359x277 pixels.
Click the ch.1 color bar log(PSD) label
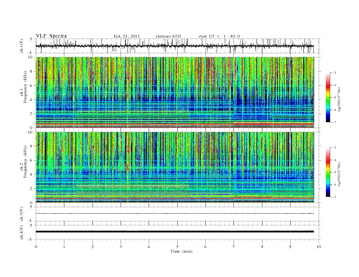pyautogui.click(x=339, y=99)
